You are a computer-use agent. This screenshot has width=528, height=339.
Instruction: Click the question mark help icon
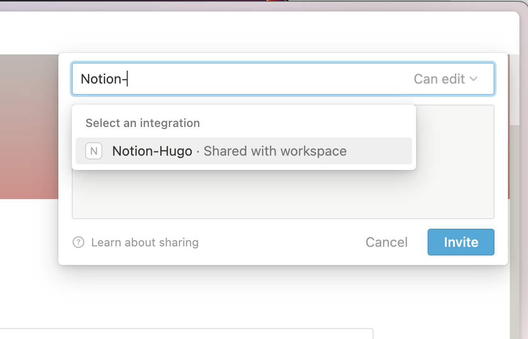tap(78, 242)
